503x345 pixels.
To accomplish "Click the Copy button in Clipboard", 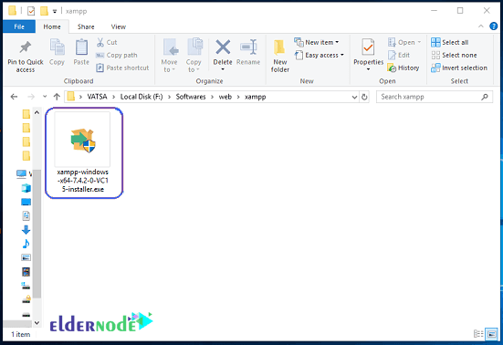I will pyautogui.click(x=58, y=52).
